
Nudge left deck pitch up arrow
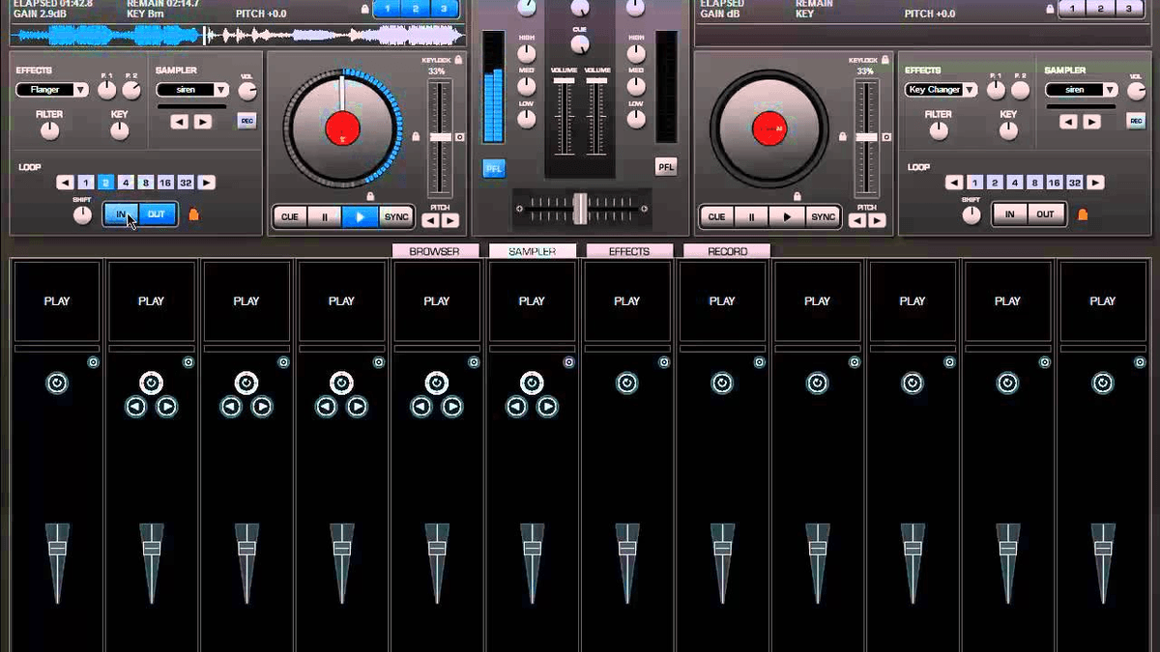(449, 220)
